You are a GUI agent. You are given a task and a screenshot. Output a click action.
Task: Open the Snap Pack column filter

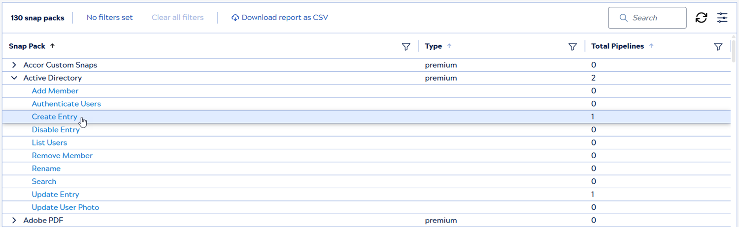click(406, 46)
